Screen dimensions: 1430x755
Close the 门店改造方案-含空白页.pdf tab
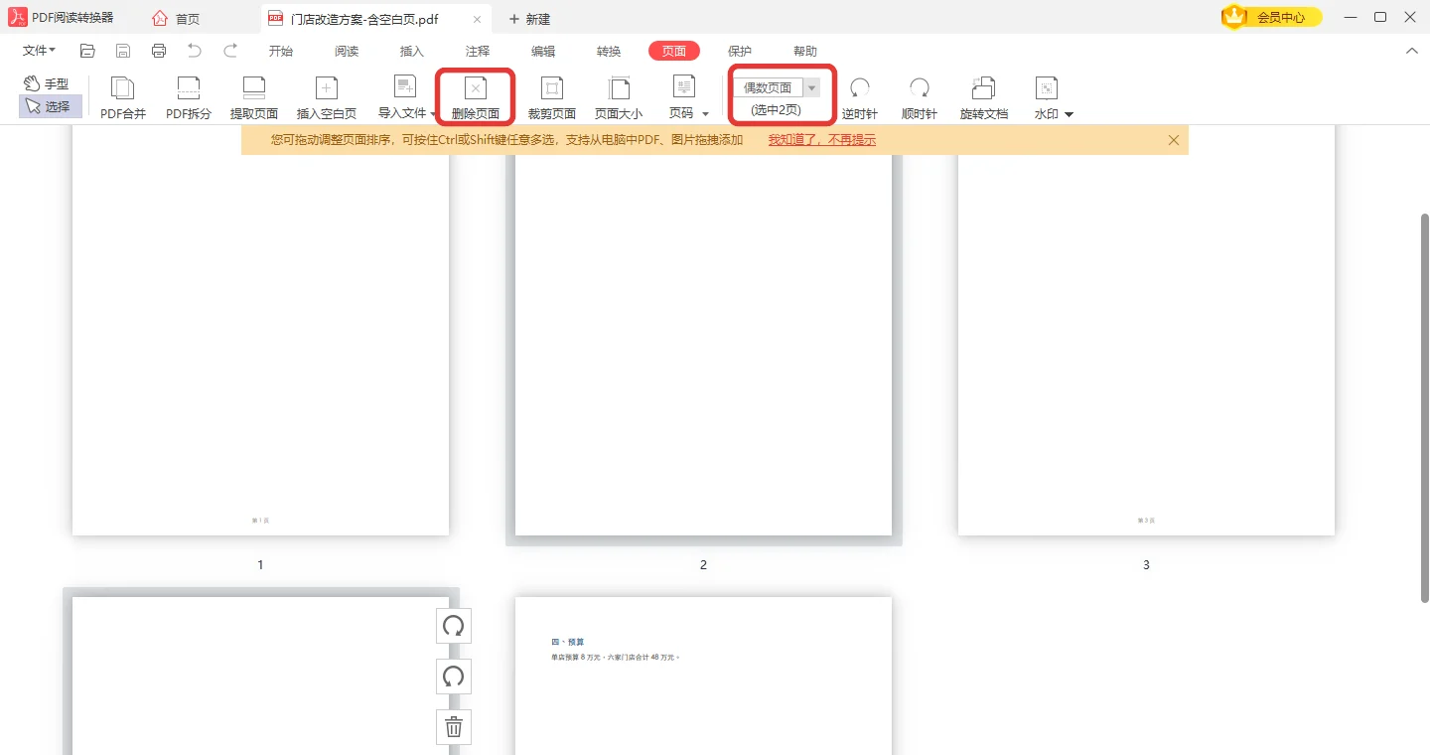tap(477, 19)
